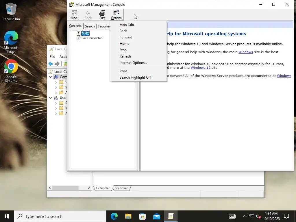Screen dimensions: 296x222
Task: Open Google Chrome desktop shortcut
Action: [11, 71]
